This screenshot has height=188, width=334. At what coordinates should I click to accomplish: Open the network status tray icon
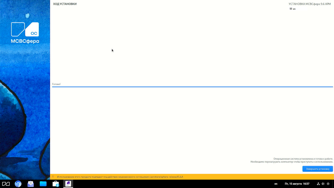318,184
